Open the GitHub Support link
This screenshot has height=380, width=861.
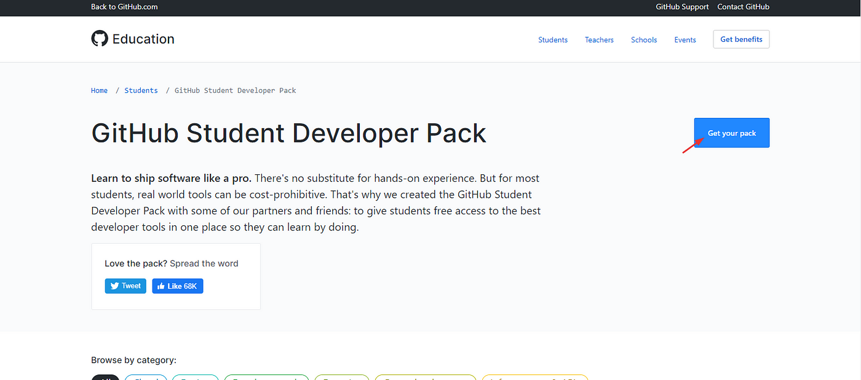pyautogui.click(x=682, y=7)
